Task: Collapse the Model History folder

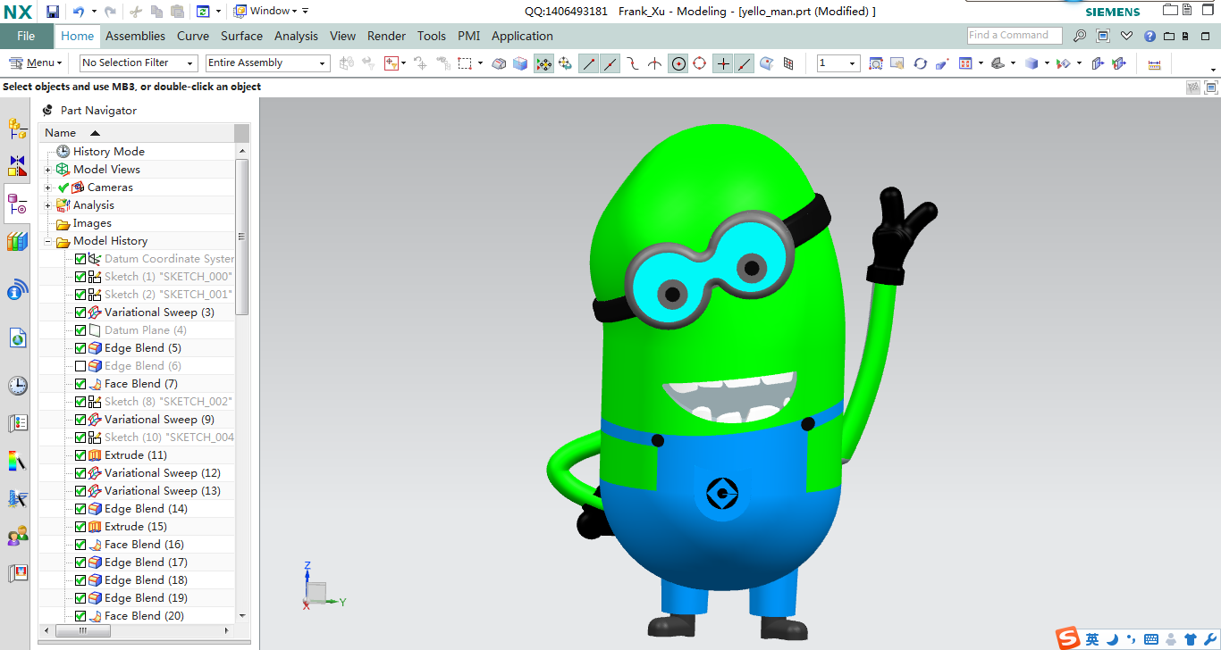Action: coord(48,242)
